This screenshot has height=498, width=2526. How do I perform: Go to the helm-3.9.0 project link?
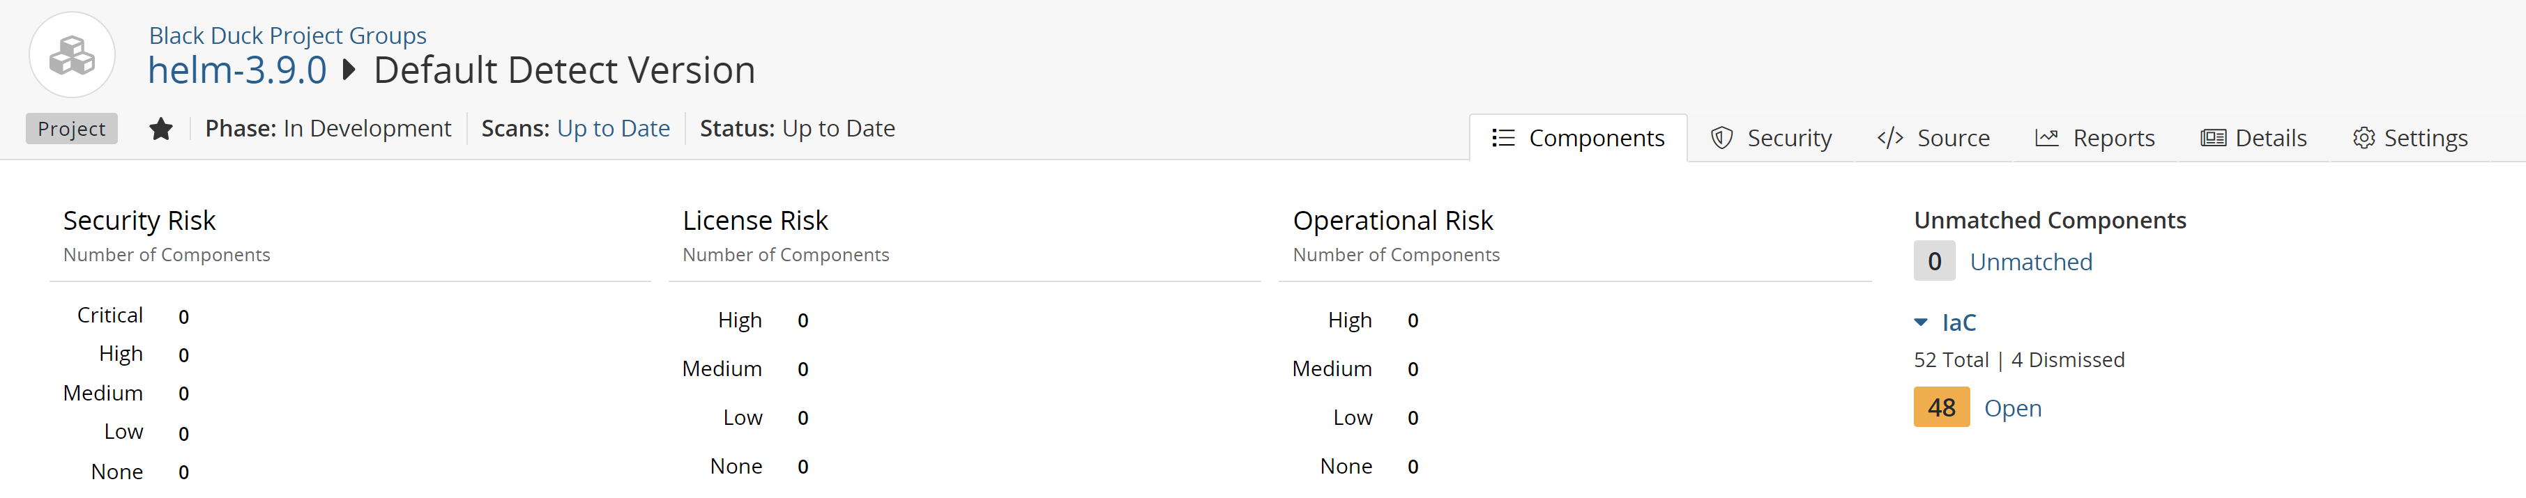click(237, 70)
